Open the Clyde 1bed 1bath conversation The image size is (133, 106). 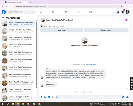[x=18, y=61]
